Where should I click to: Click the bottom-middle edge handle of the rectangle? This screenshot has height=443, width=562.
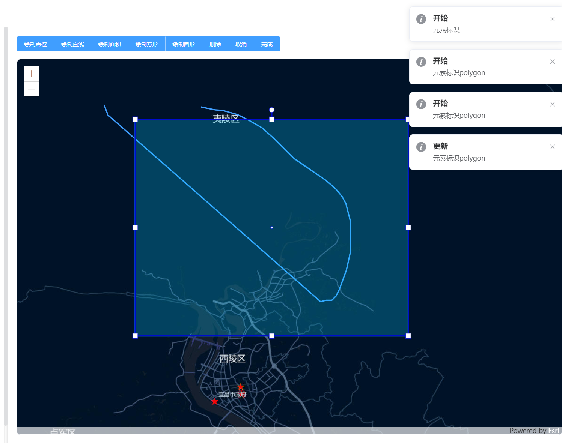[x=272, y=336]
